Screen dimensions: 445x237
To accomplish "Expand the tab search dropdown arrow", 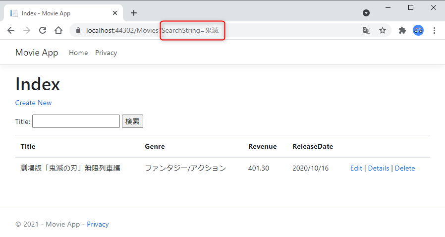I will 366,13.
